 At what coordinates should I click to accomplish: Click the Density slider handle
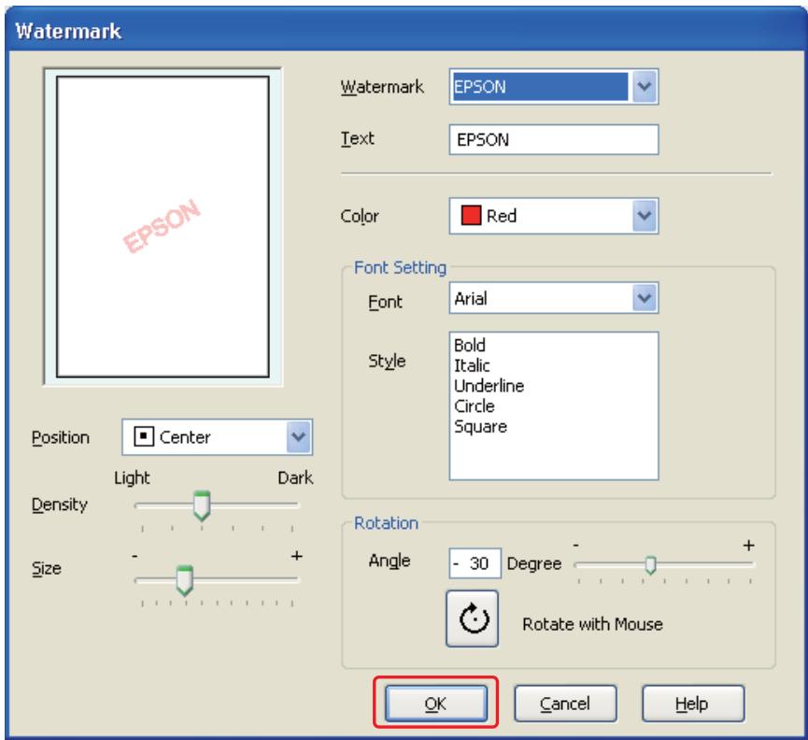202,505
